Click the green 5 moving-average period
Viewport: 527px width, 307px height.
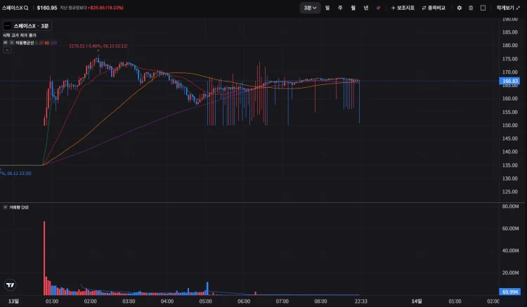37,43
